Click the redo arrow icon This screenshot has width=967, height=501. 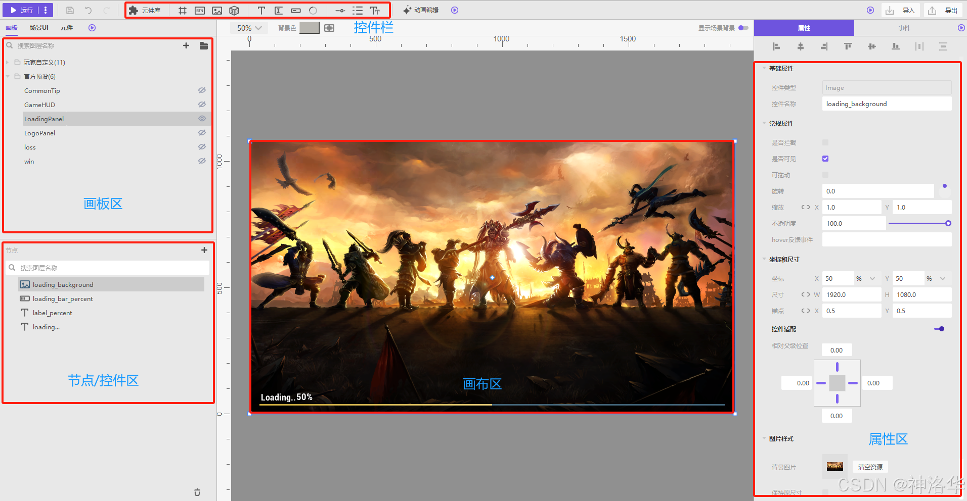pos(107,10)
